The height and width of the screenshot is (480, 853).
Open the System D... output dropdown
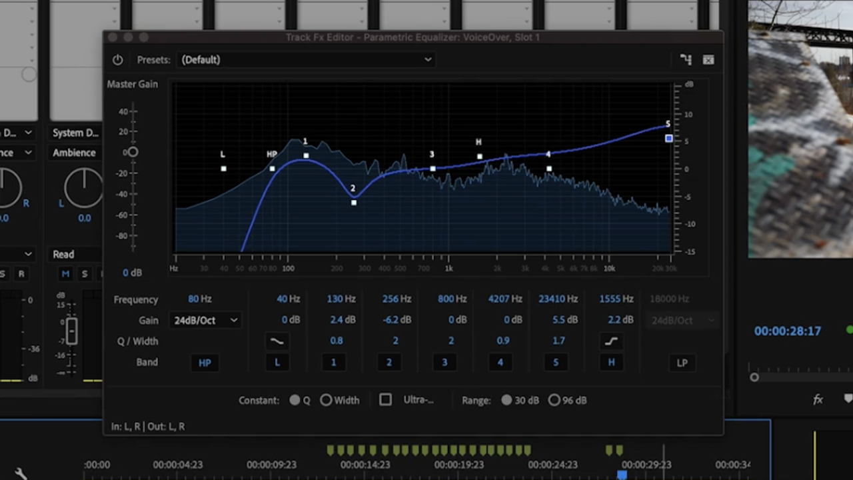(x=75, y=133)
